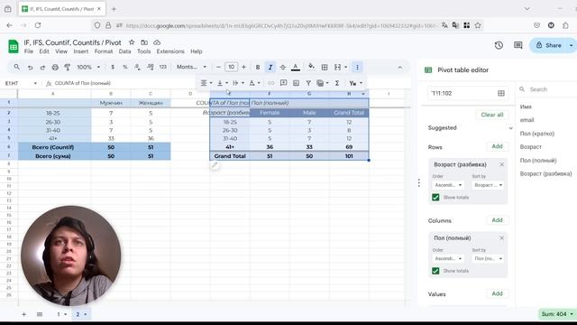Open Rows Order Ascending dropdown

[448, 185]
